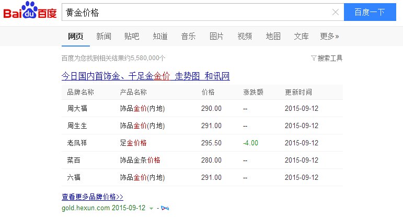Click the gold.hexun.com URL text

(x=86, y=208)
